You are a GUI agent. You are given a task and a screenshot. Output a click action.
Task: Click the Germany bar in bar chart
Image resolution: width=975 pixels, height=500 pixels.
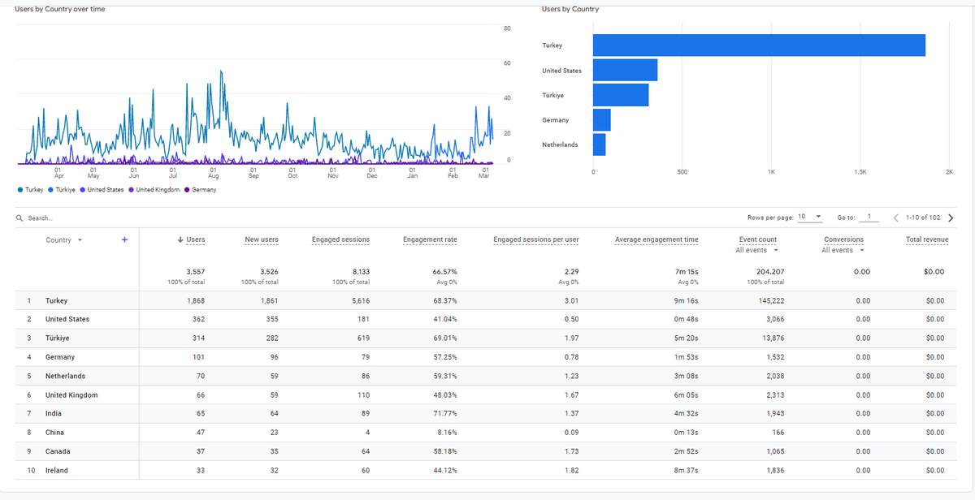(x=602, y=120)
